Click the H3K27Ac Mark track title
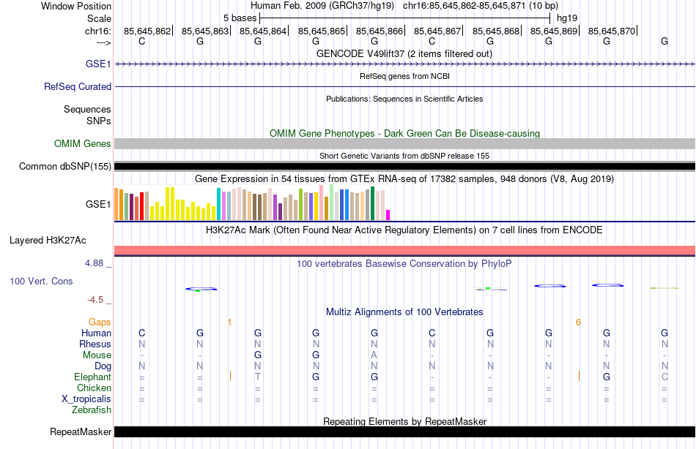 pyautogui.click(x=404, y=230)
